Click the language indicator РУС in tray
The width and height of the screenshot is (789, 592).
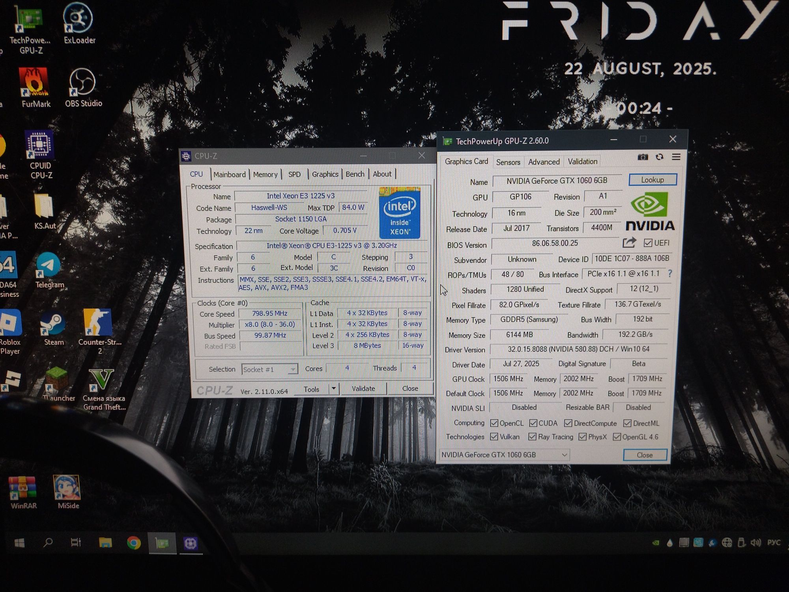click(x=773, y=542)
